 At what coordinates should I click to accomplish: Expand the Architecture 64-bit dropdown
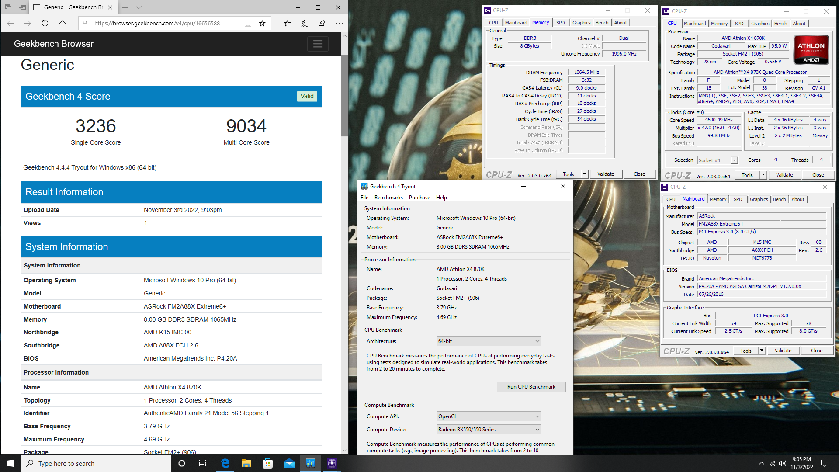point(489,341)
